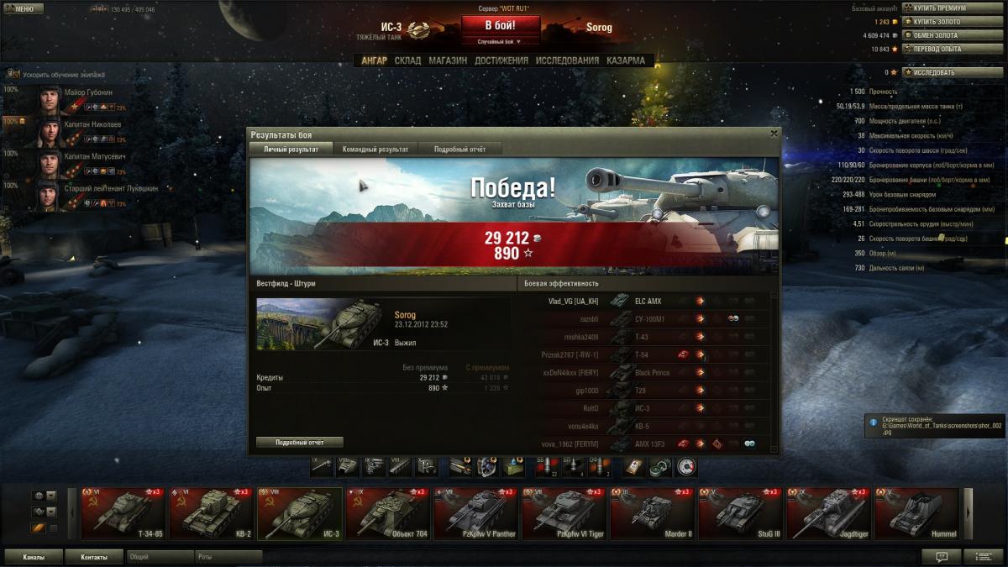Select T-34-85 tank in carousel
The height and width of the screenshot is (567, 1008).
pos(123,514)
